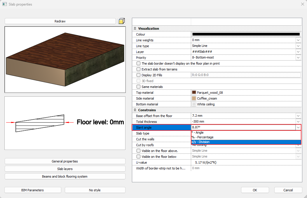Click the Total thickness -300 mm field

pos(243,122)
